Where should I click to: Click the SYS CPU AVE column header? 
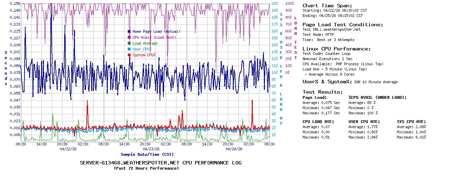click(411, 122)
